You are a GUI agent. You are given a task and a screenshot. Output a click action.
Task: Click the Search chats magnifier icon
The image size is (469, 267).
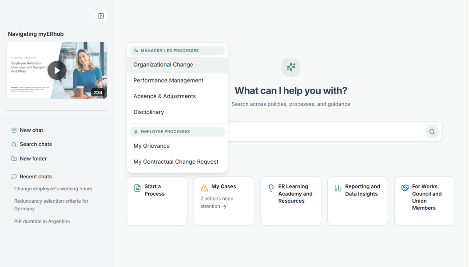14,145
